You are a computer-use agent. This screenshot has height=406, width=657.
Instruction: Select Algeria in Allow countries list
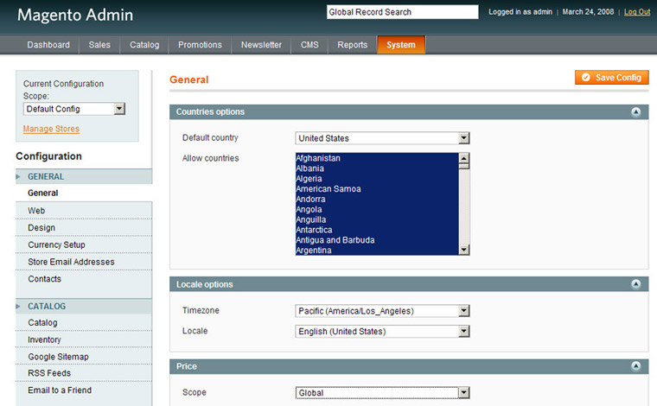(377, 179)
